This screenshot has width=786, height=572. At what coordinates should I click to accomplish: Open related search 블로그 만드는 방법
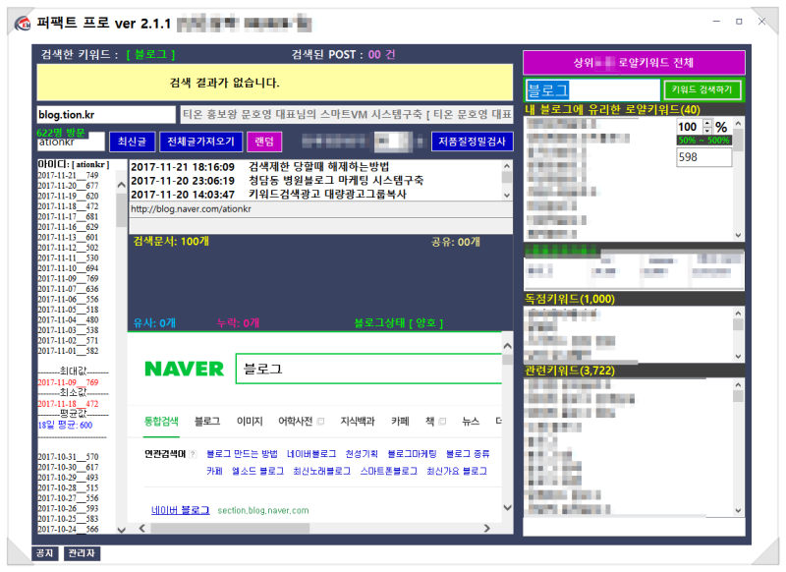[242, 454]
